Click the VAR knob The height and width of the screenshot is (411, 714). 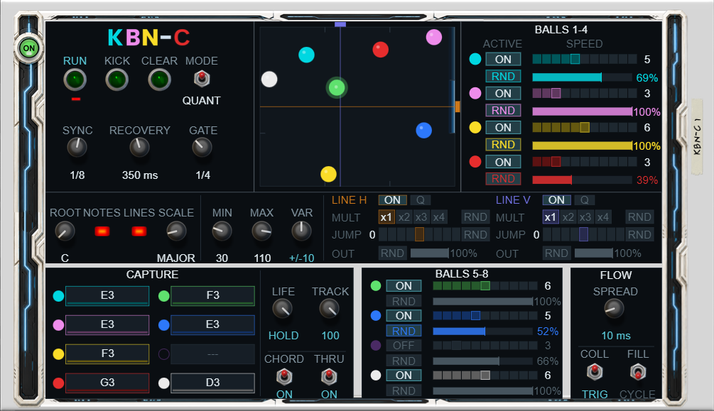(x=301, y=231)
